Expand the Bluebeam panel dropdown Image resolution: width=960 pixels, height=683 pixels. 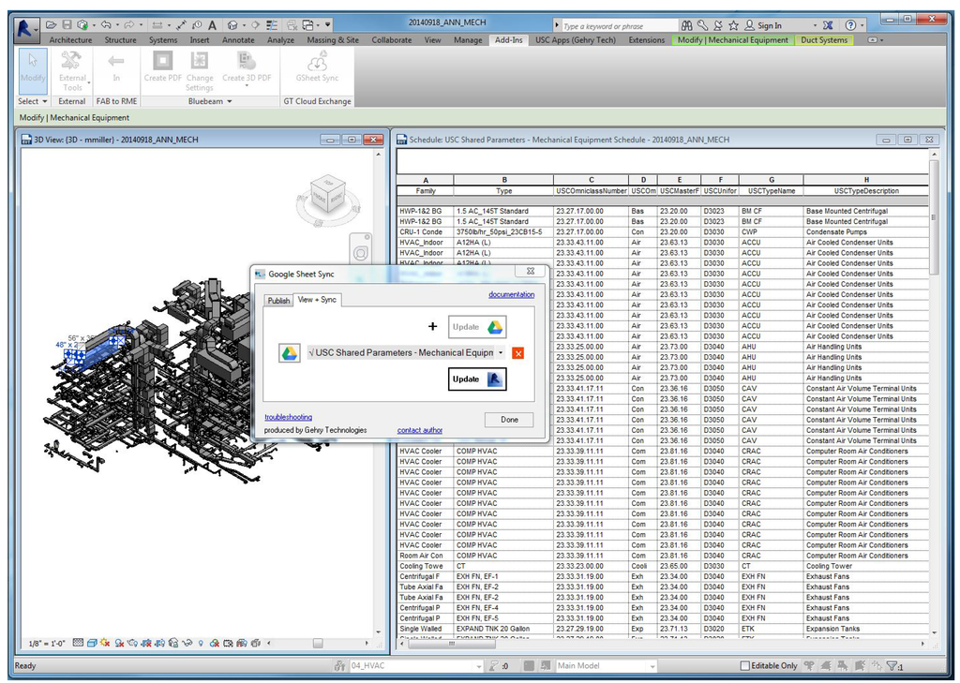click(x=230, y=101)
